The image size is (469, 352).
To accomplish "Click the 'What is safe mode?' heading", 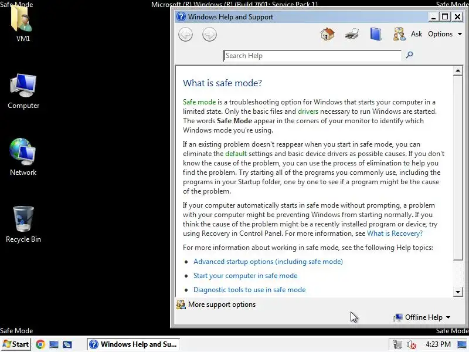I will (222, 83).
